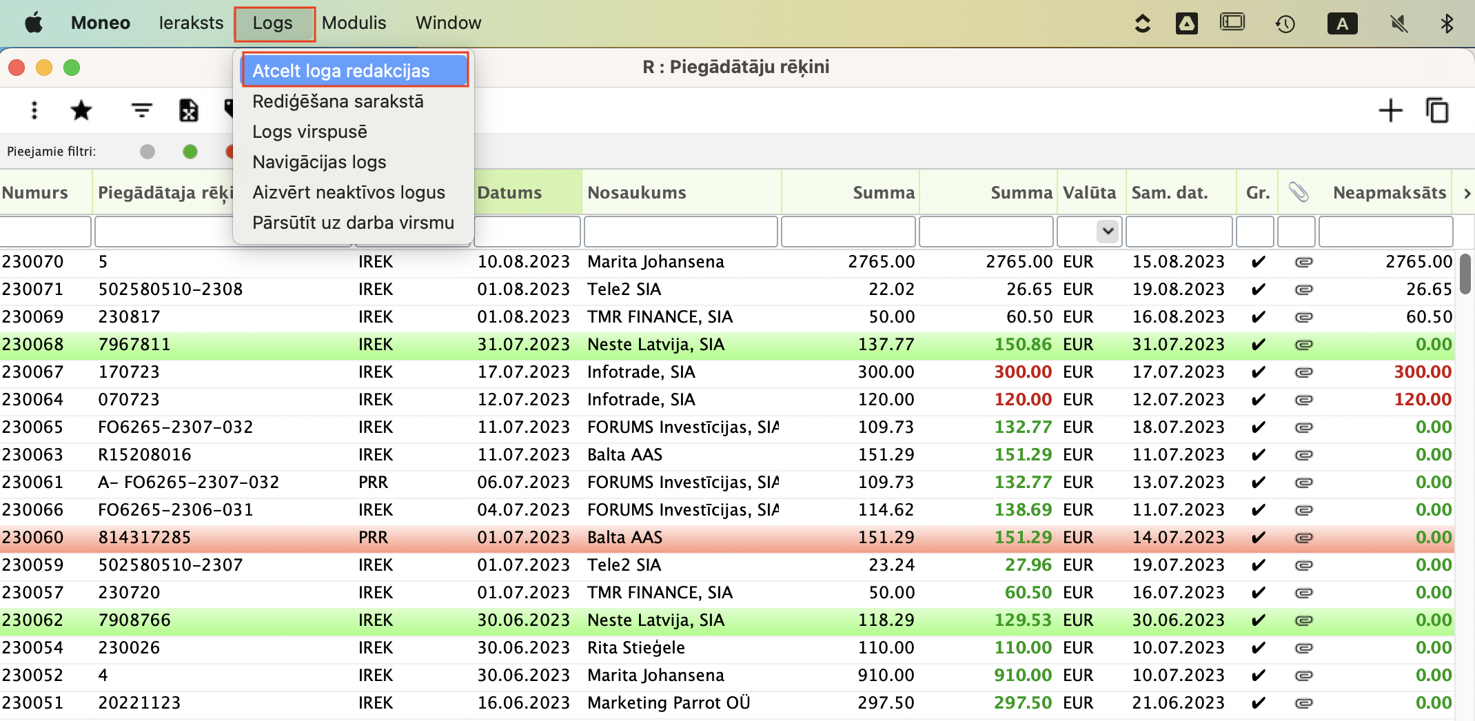
Task: Click the Sam. dat. filter input field
Action: pos(1179,232)
